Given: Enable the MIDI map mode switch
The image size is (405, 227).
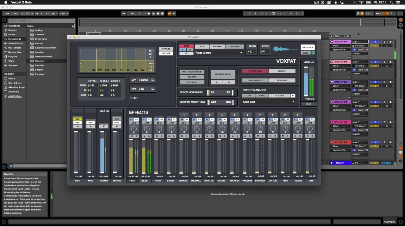Looking at the screenshot, I should pyautogui.click(x=378, y=14).
